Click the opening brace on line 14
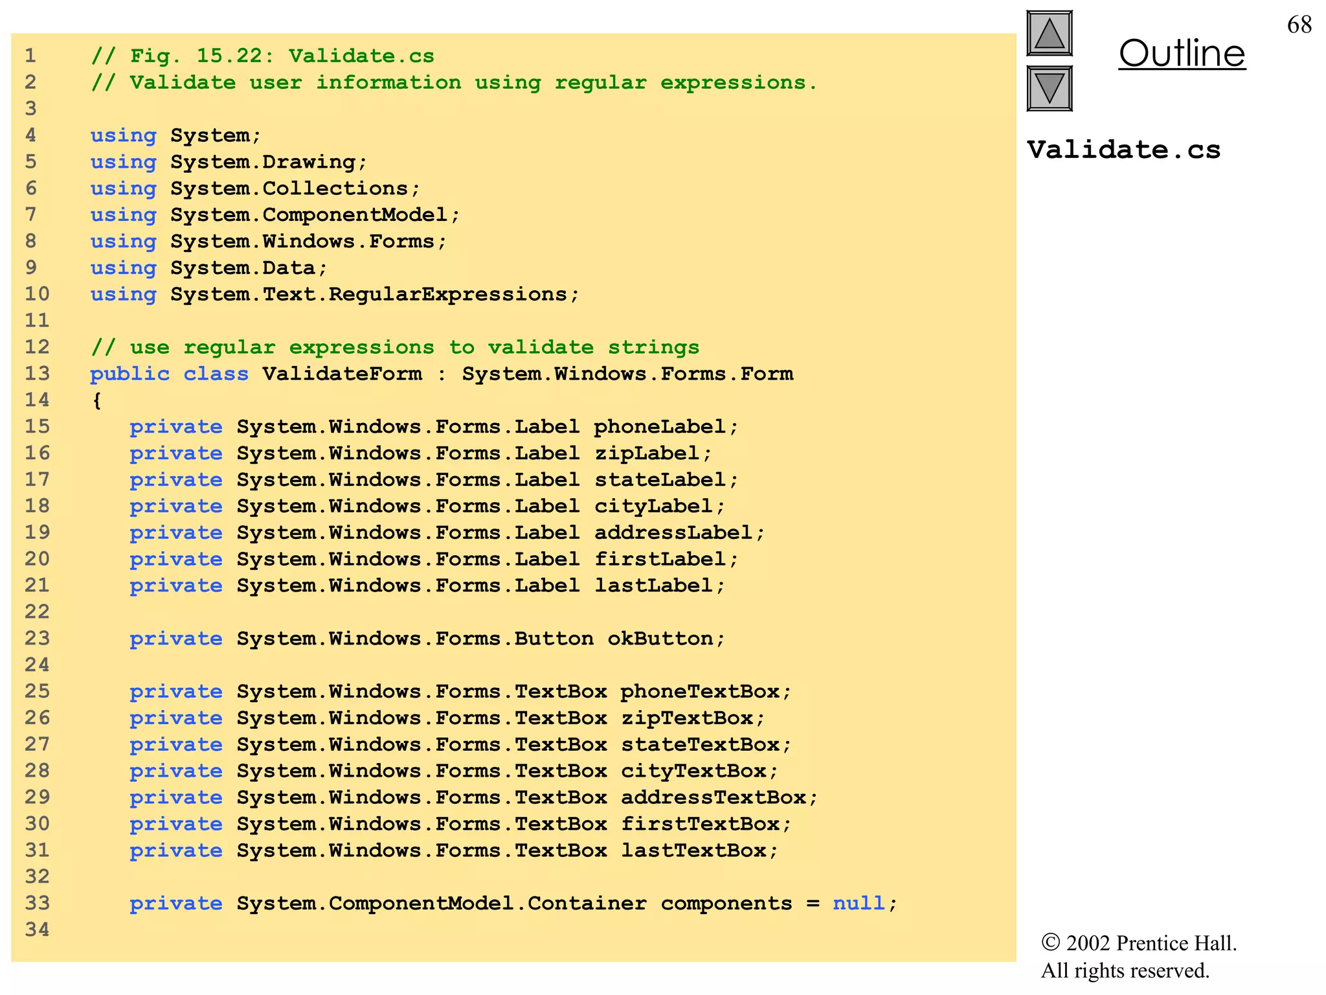Viewport: 1326px width, 995px height. click(97, 400)
